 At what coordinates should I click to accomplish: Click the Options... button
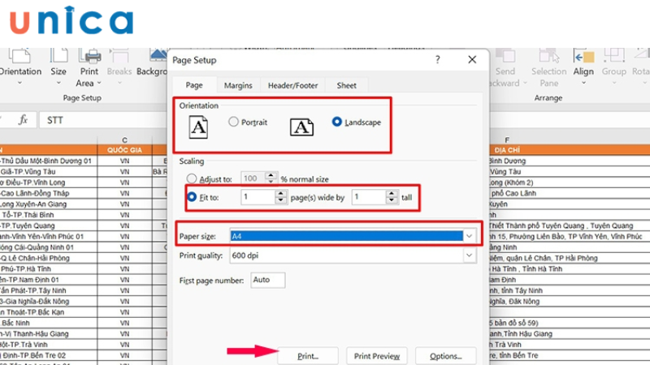[x=445, y=356]
